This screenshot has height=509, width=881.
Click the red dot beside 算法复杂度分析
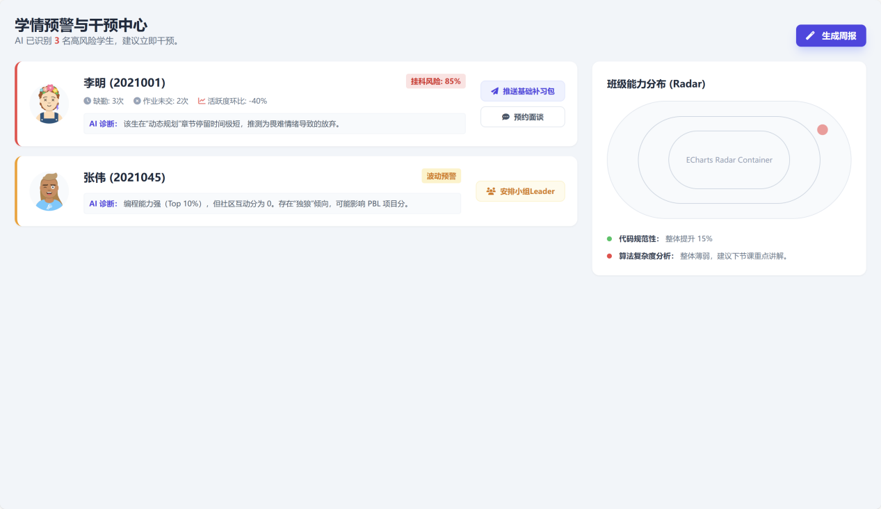(610, 256)
